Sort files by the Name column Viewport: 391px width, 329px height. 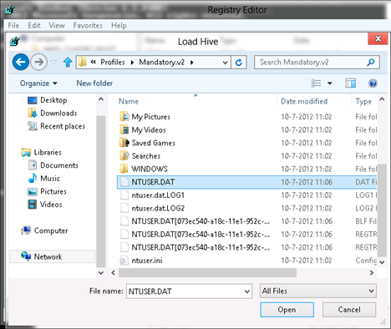(x=129, y=101)
